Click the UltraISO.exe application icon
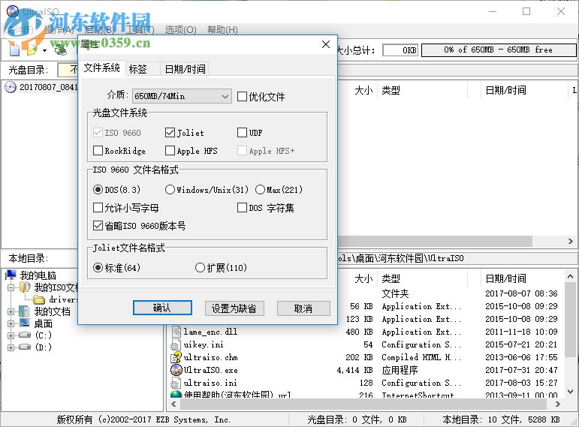Image resolution: width=579 pixels, height=427 pixels. [176, 370]
